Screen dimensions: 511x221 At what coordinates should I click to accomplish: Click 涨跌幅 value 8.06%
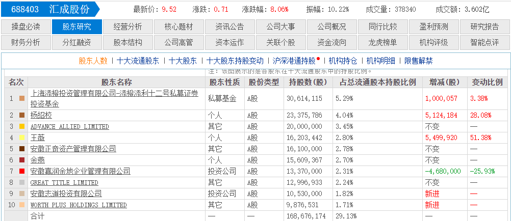pos(279,10)
